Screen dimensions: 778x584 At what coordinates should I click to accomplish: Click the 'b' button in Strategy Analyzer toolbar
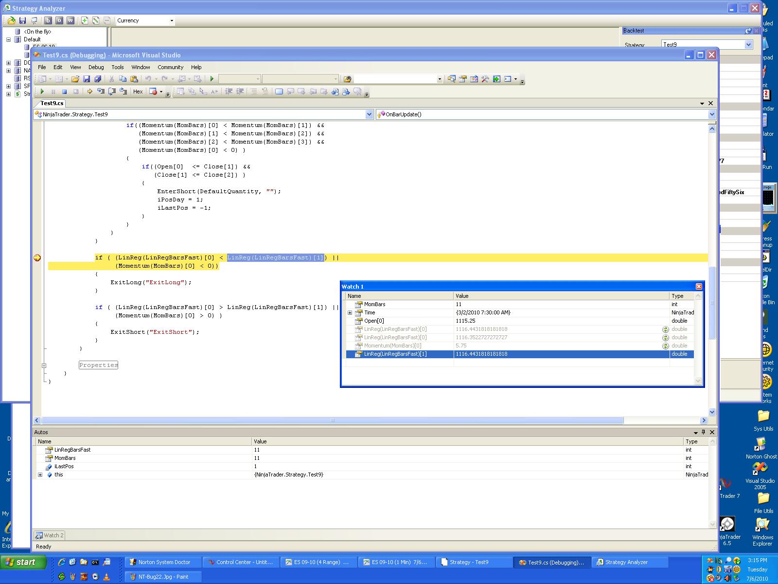[48, 20]
